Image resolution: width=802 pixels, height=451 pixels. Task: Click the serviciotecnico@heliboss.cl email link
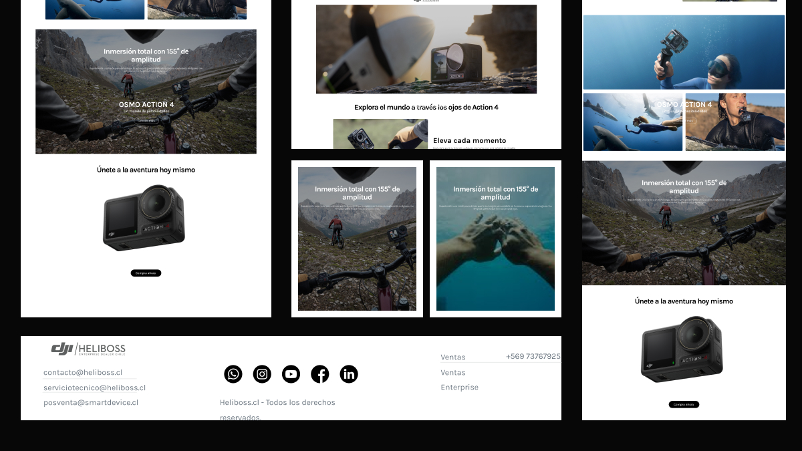coord(94,388)
